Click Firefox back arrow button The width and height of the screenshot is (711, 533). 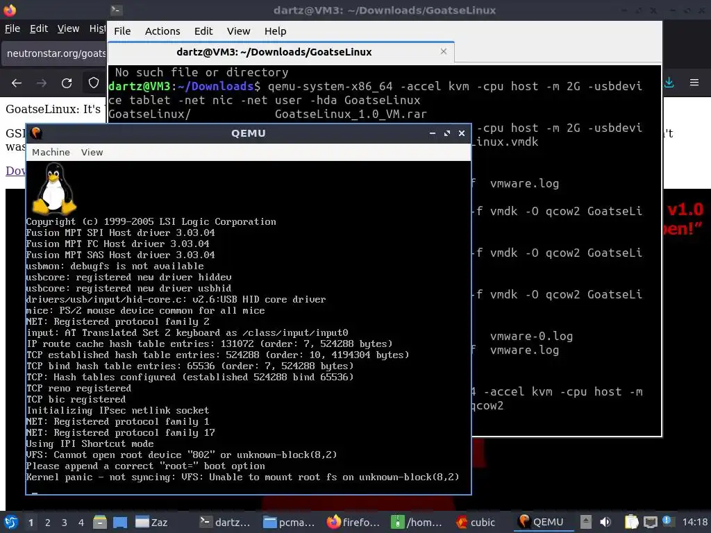click(x=17, y=83)
